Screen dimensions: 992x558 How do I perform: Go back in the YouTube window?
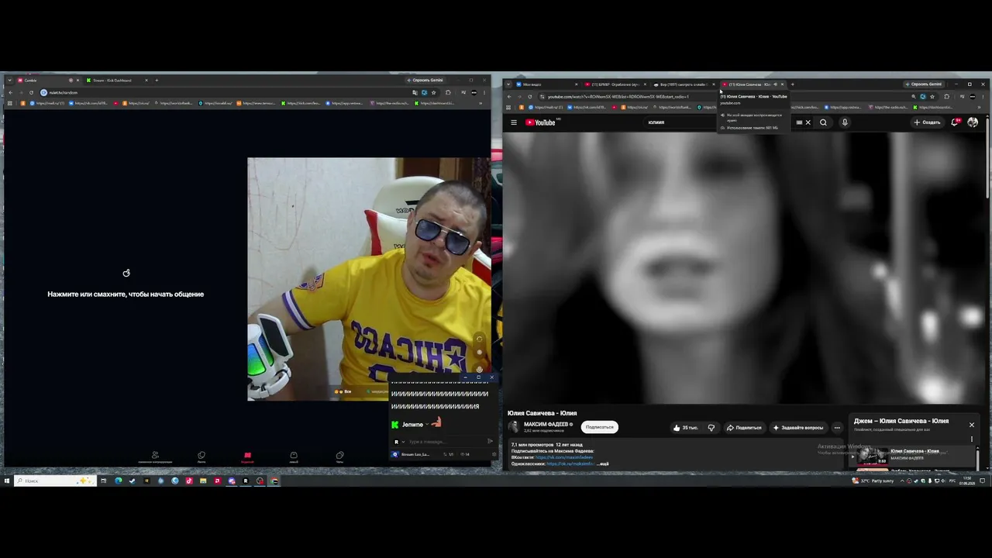[509, 97]
